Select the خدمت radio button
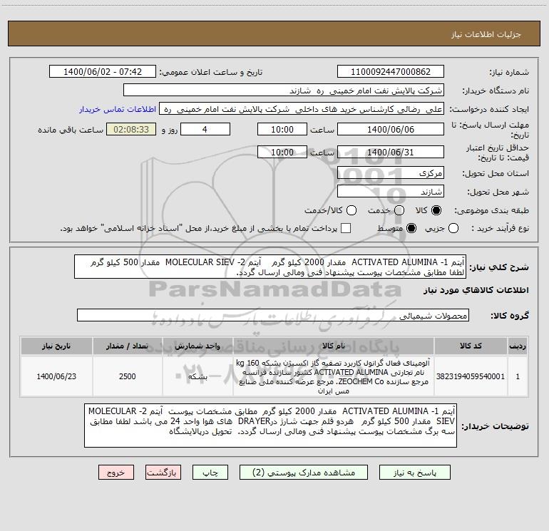 (x=399, y=210)
